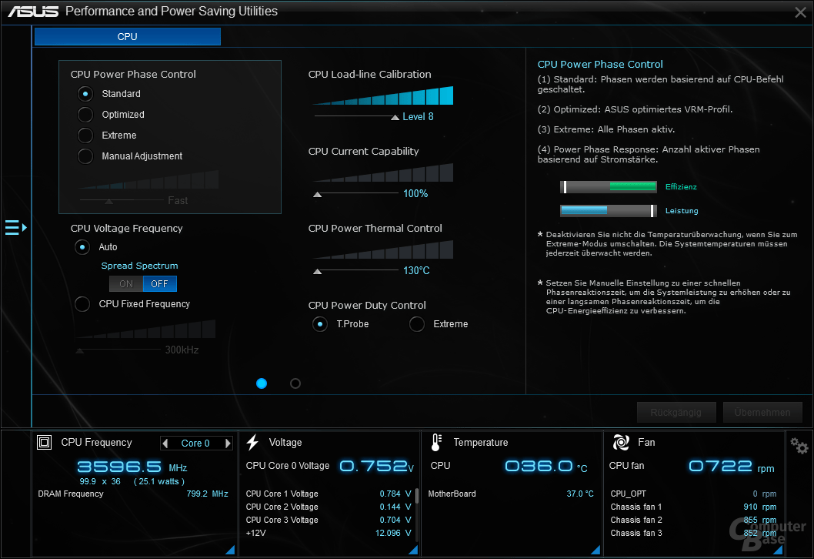Select next core with right arrow
This screenshot has width=814, height=559.
(228, 444)
